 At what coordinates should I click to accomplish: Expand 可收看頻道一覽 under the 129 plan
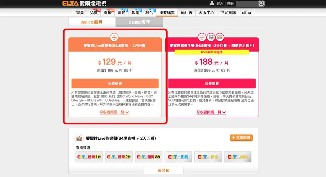tap(114, 112)
